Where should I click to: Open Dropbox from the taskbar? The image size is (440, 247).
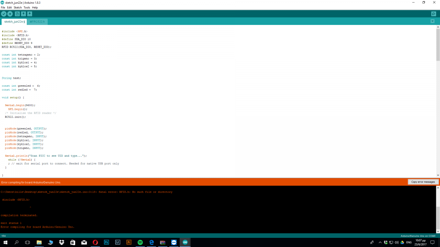coord(62,242)
